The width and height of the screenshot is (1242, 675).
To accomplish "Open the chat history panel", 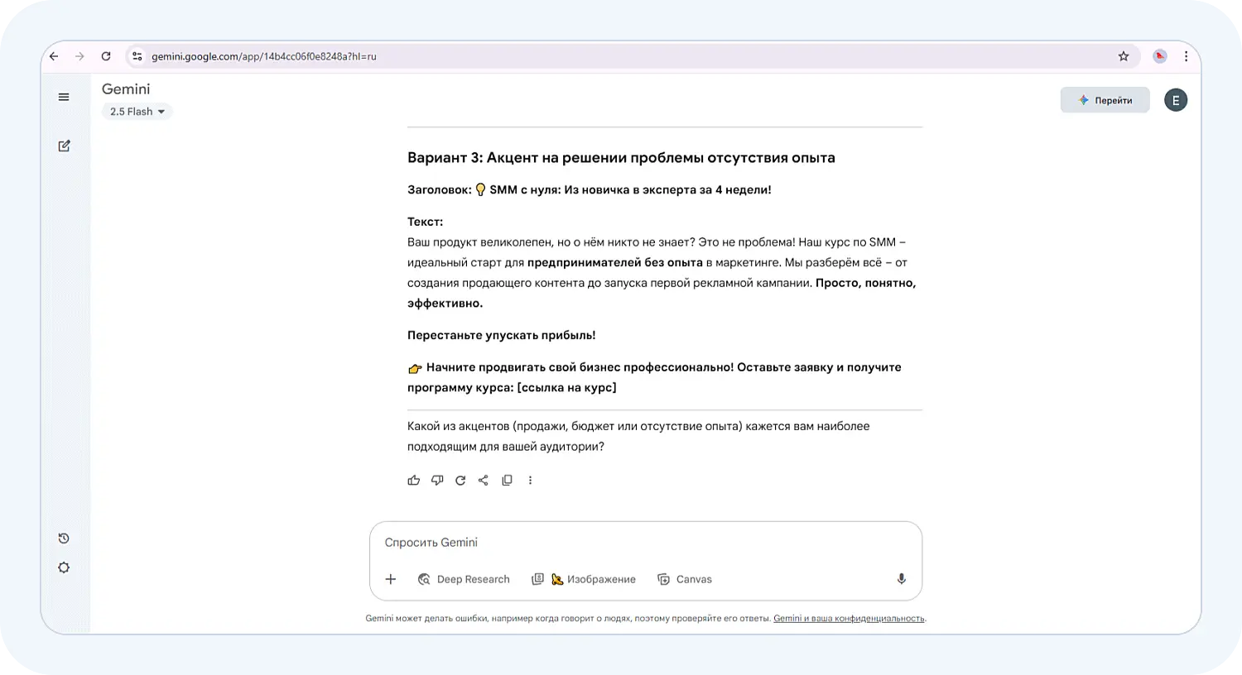I will click(64, 538).
